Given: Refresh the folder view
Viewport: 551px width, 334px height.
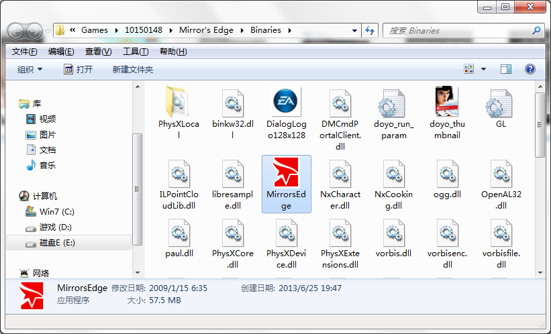Looking at the screenshot, I should (x=370, y=31).
